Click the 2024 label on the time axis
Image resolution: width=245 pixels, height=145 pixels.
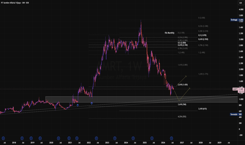[x=126, y=143]
